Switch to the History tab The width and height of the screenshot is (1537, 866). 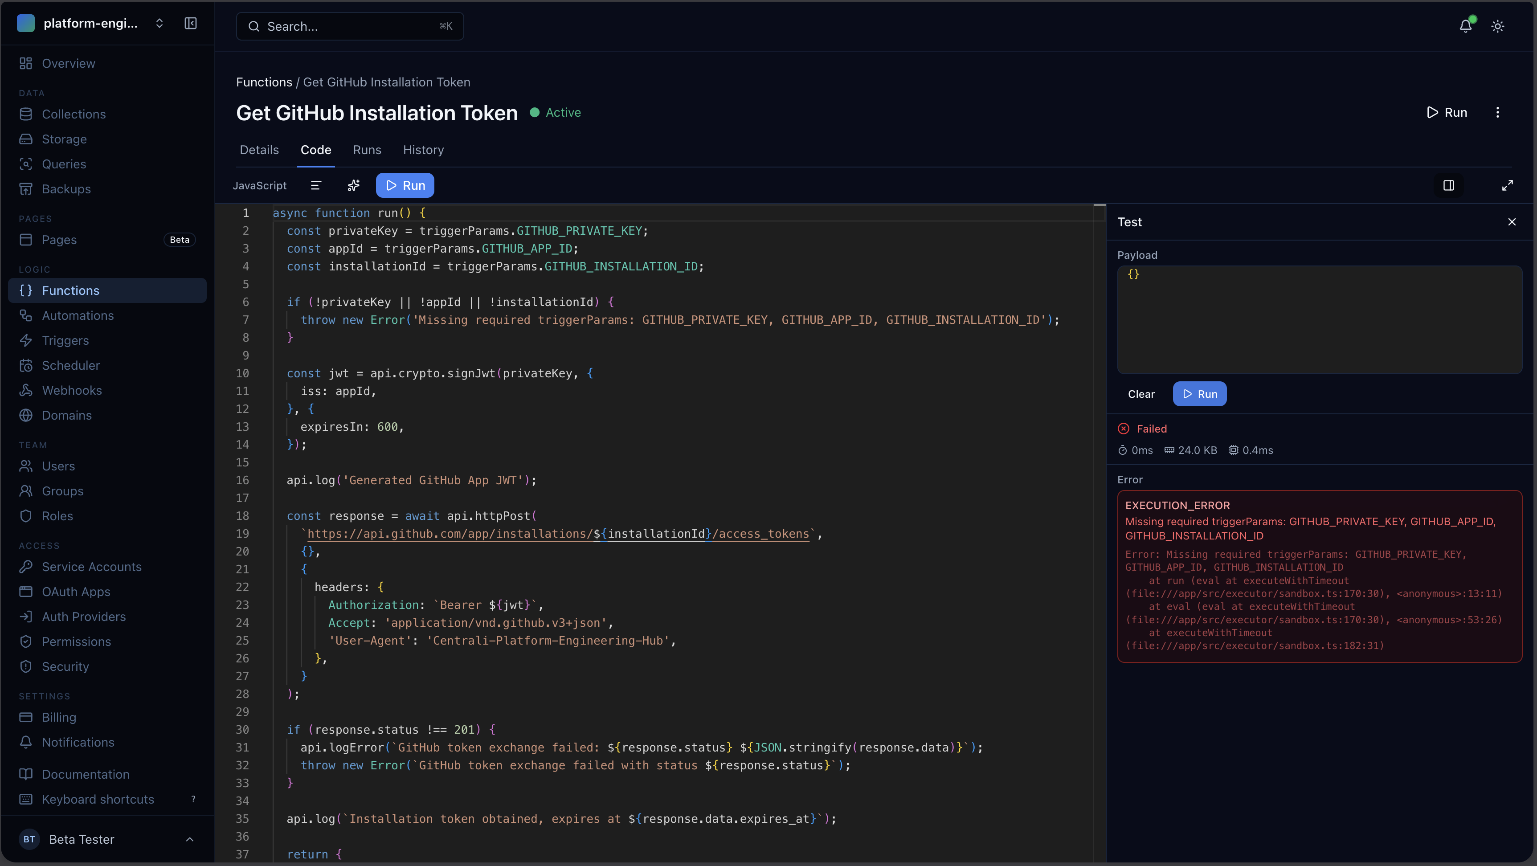(x=423, y=150)
